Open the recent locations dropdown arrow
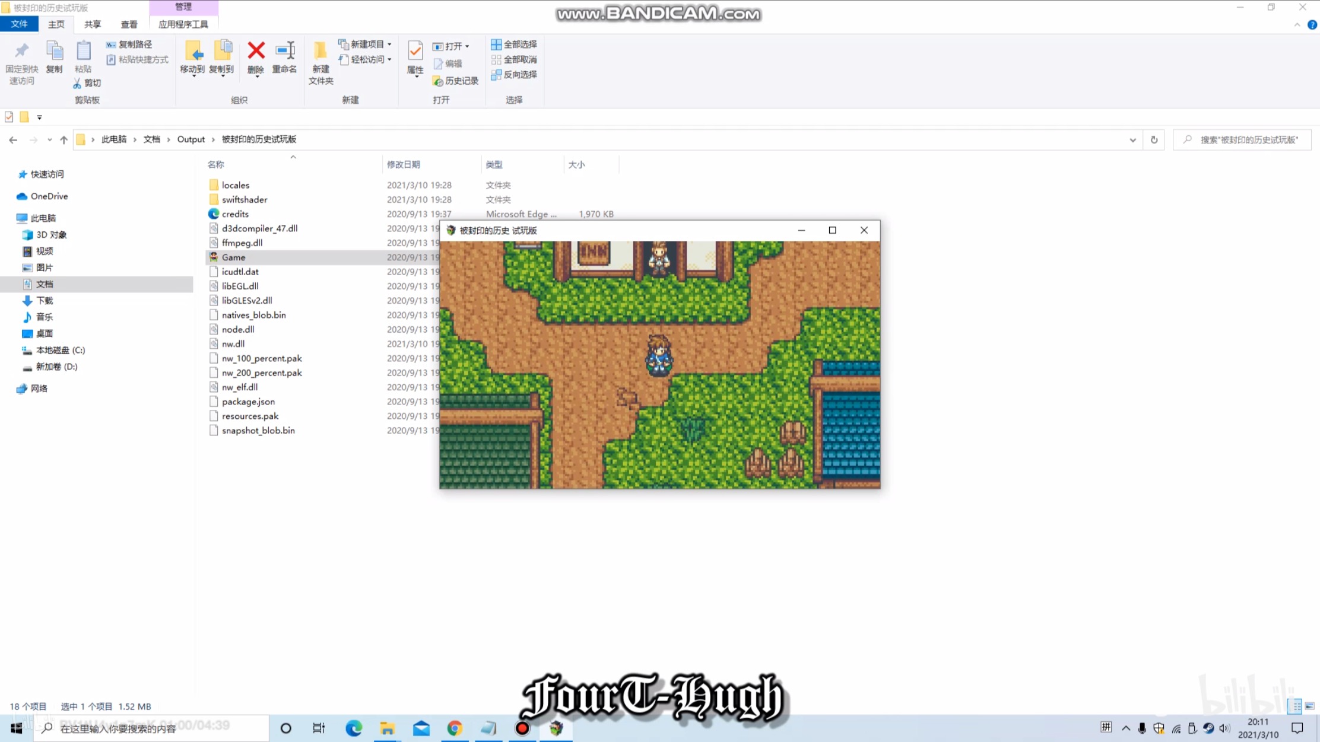 coord(49,140)
